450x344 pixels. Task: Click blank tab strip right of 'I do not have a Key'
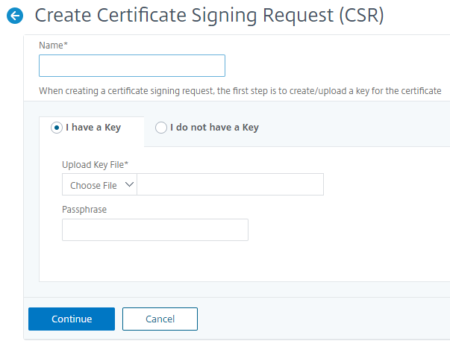coord(358,128)
